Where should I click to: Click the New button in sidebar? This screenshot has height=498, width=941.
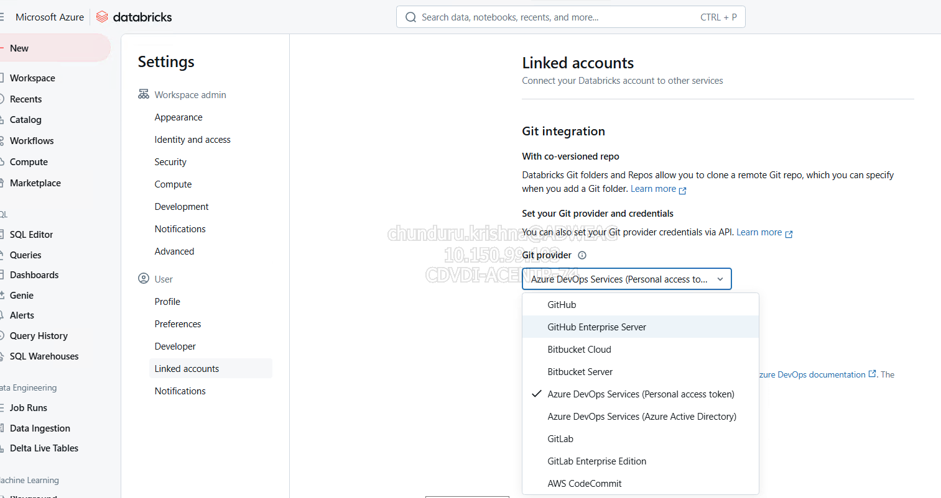pos(19,48)
